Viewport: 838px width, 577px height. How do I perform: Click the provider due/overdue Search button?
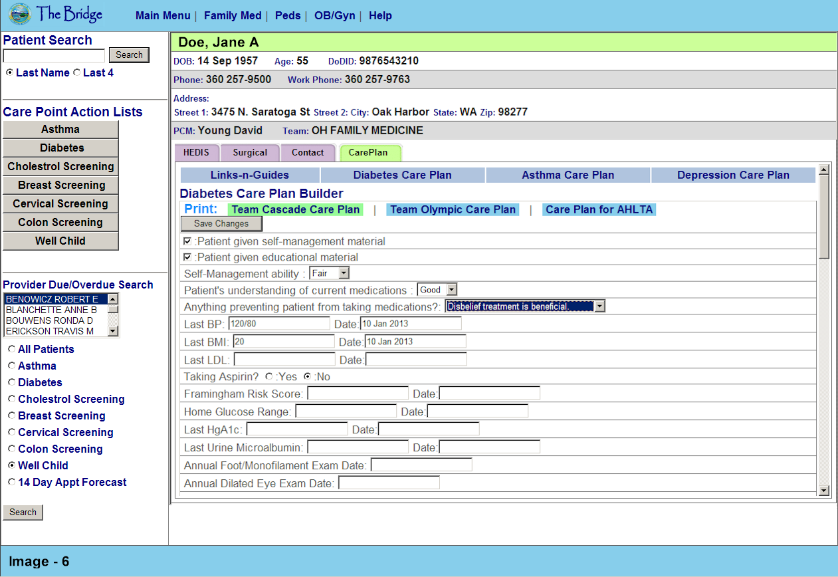(23, 513)
